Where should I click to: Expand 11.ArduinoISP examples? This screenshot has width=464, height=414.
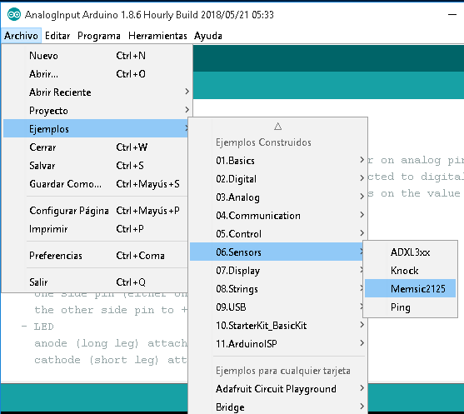277,344
